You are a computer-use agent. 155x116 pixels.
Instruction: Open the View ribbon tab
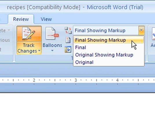pyautogui.click(x=46, y=19)
